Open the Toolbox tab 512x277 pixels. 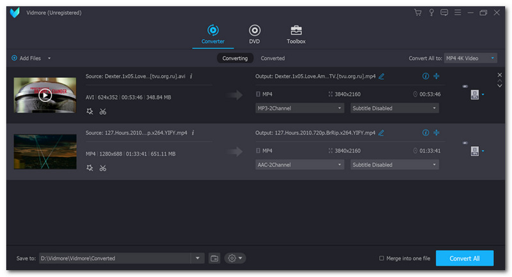point(296,34)
